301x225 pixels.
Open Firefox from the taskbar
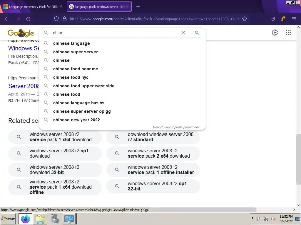(26, 219)
